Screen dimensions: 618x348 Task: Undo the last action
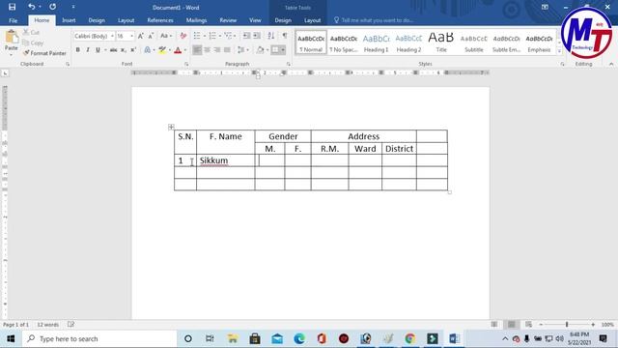point(31,7)
